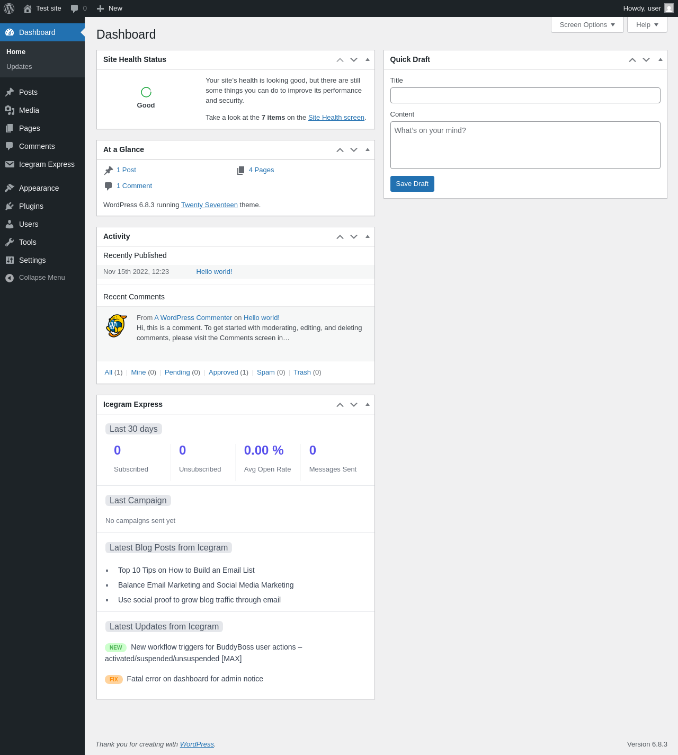
Task: Show Approved comments filter
Action: pyautogui.click(x=223, y=372)
